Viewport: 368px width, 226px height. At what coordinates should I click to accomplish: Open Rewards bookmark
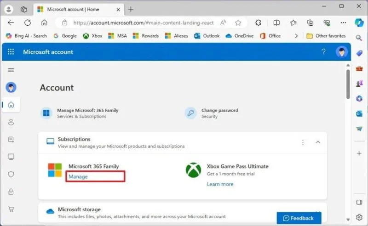146,36
